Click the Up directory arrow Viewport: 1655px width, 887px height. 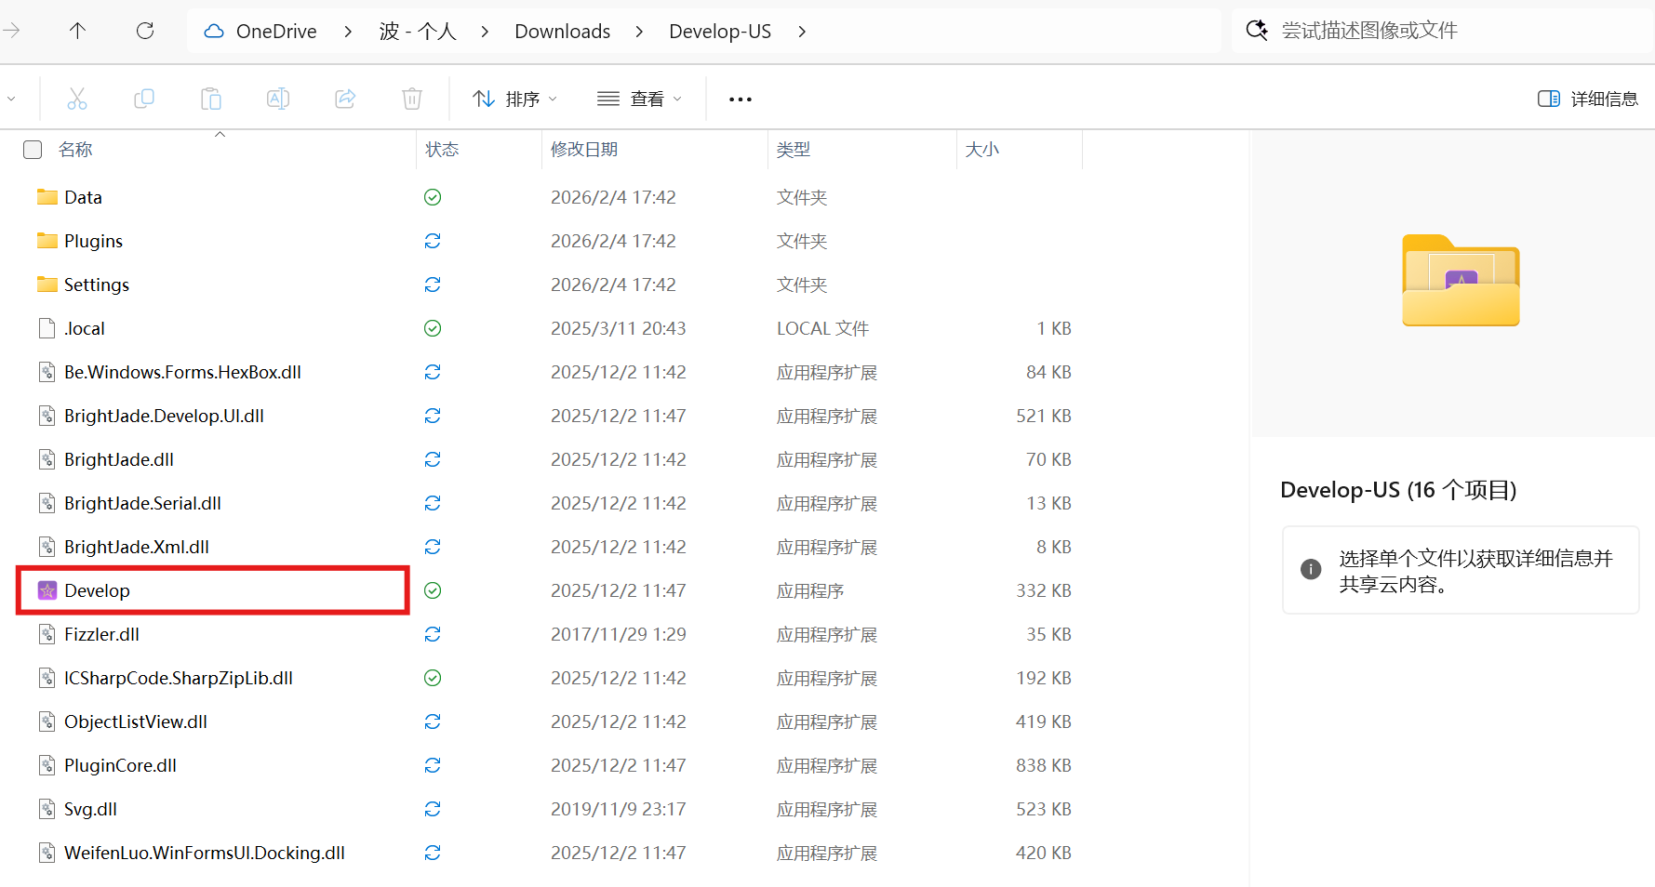[x=78, y=31]
